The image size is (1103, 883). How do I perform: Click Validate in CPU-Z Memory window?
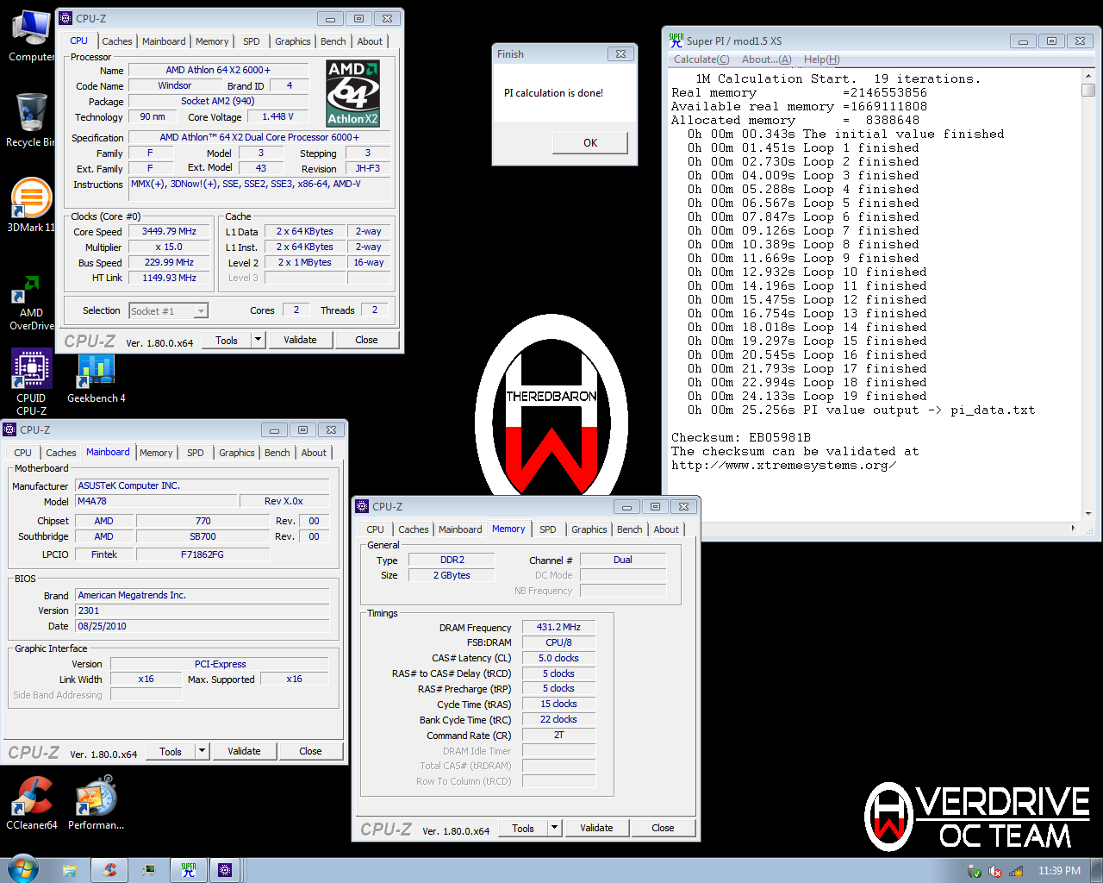(x=596, y=828)
